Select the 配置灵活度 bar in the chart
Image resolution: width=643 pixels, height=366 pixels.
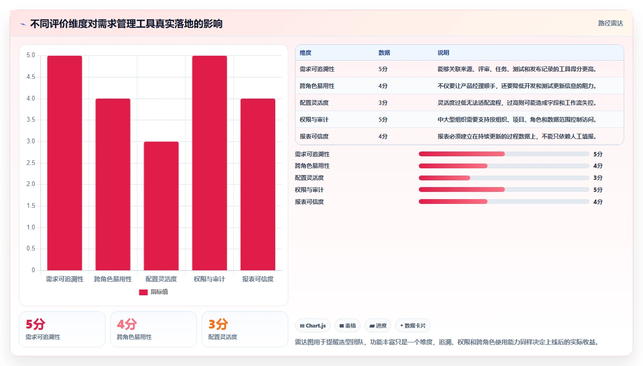coord(161,206)
